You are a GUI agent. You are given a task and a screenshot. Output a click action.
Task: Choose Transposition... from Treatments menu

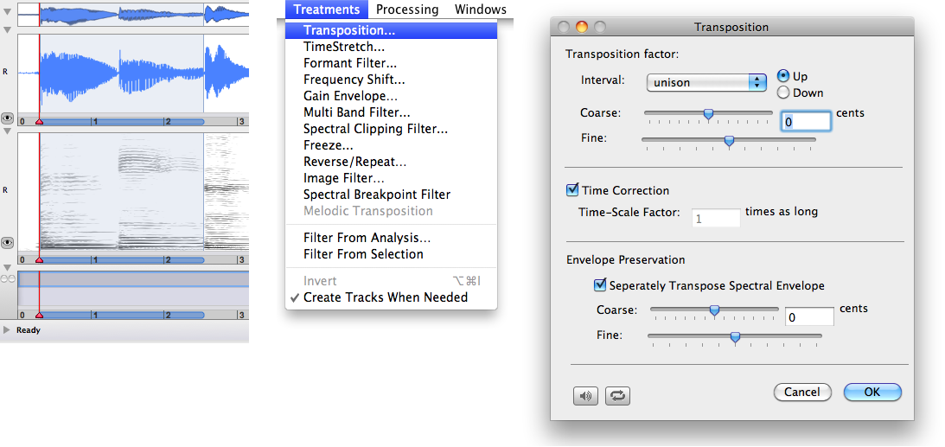(x=349, y=30)
